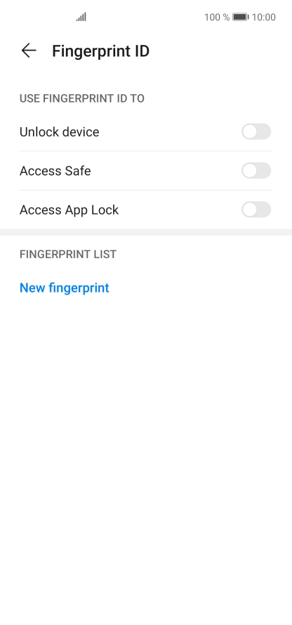The width and height of the screenshot is (292, 625).
Task: Tap the USE FINGERPRINT ID TO header
Action: 82,98
